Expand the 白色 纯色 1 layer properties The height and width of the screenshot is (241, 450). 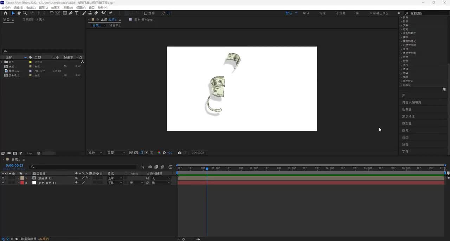pos(18,183)
